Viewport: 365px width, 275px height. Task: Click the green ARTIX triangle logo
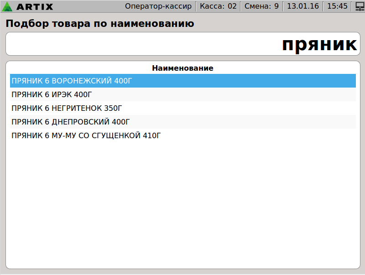(x=8, y=7)
